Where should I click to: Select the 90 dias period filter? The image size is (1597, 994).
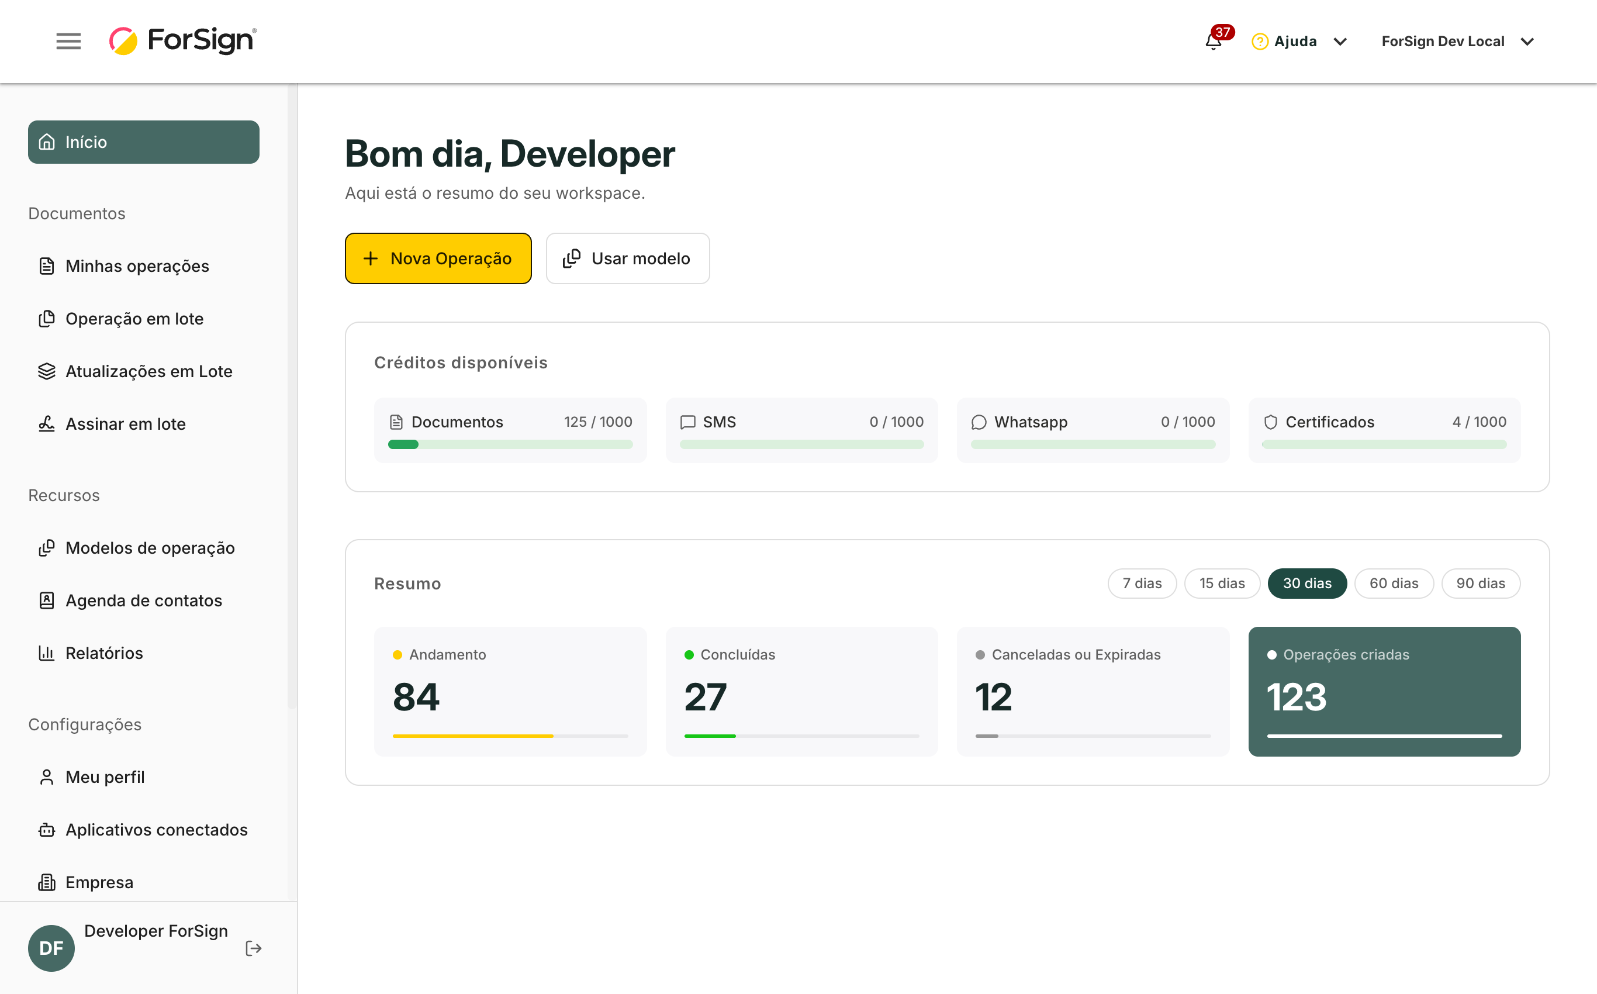(1481, 583)
